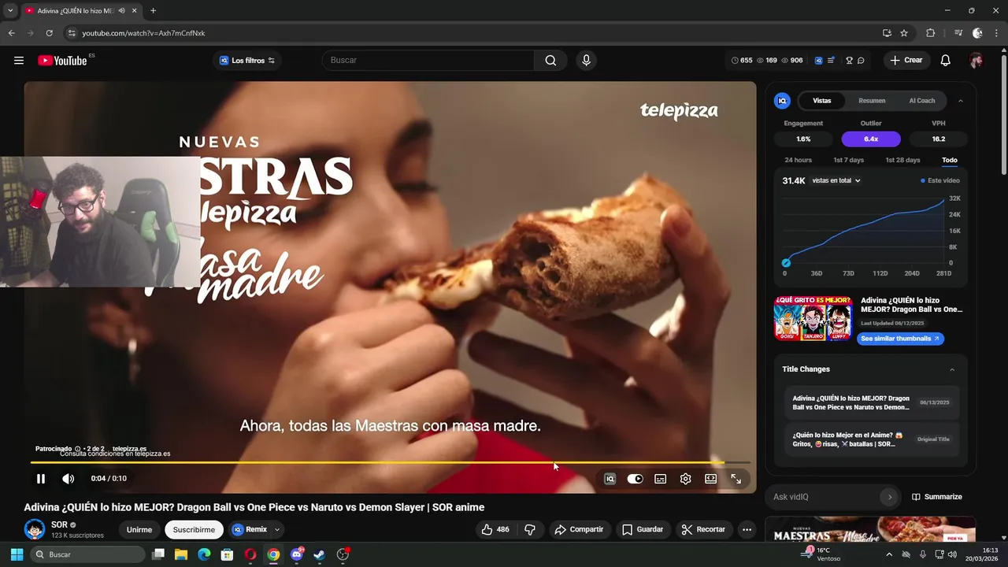Viewport: 1008px width, 567px height.
Task: Focus the Buscar YouTube search field
Action: click(428, 61)
